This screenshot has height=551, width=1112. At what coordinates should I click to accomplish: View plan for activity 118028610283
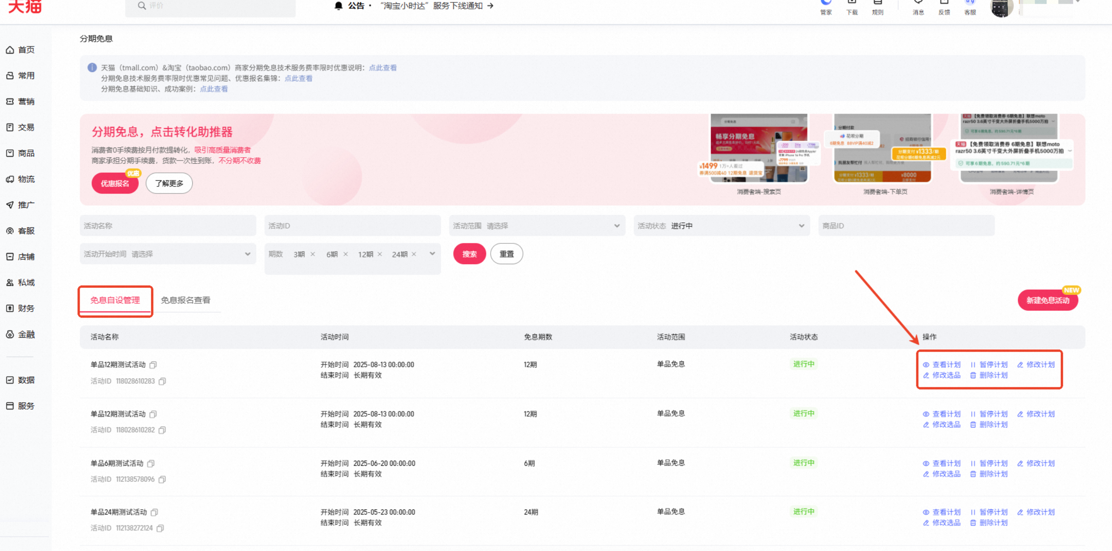[942, 364]
